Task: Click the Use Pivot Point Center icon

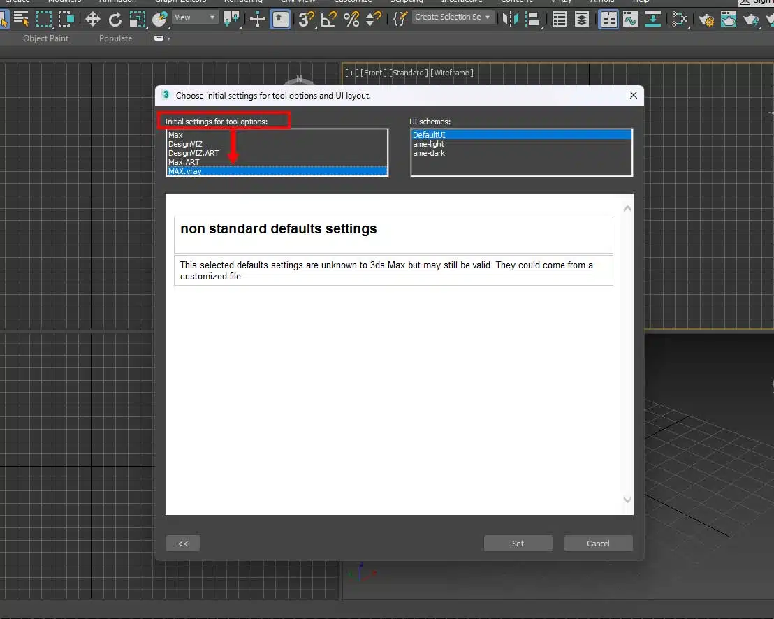Action: pyautogui.click(x=231, y=20)
